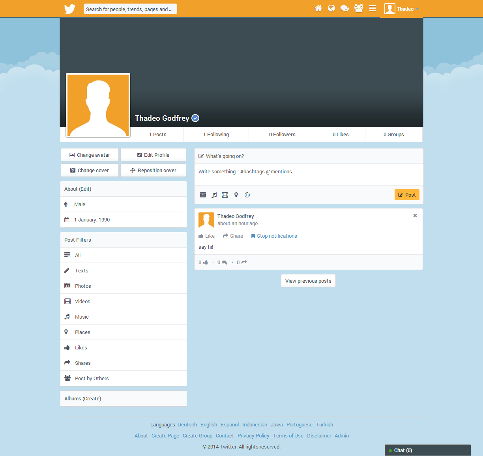This screenshot has width=483, height=456.
Task: Open messages via chat bubbles icon
Action: pyautogui.click(x=344, y=8)
